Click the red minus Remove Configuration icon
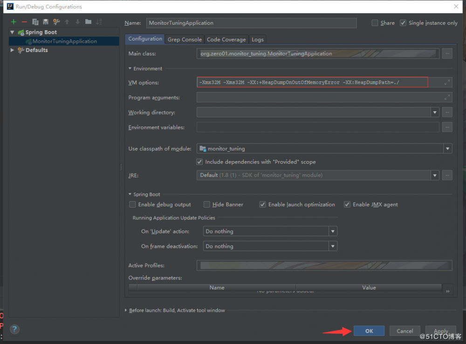The height and width of the screenshot is (344, 466). pos(24,22)
